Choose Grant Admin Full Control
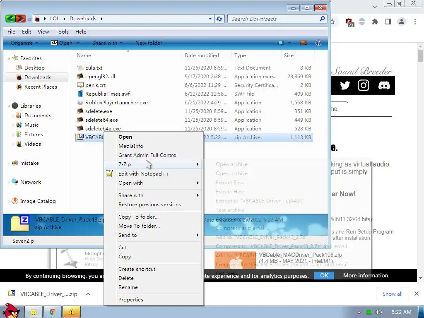 point(148,155)
